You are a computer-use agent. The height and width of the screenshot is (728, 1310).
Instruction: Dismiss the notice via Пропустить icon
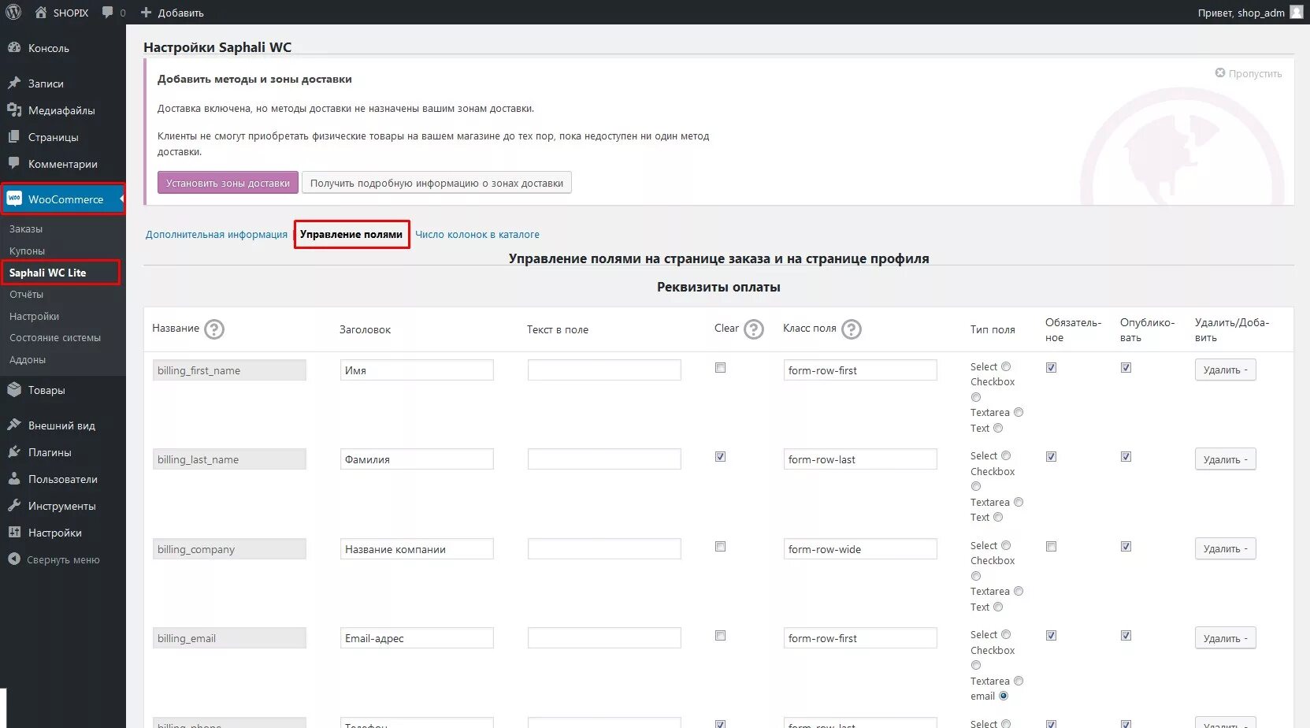pos(1220,72)
